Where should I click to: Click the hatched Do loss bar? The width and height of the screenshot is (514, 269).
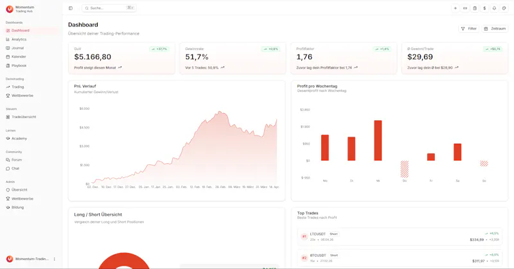(x=405, y=169)
